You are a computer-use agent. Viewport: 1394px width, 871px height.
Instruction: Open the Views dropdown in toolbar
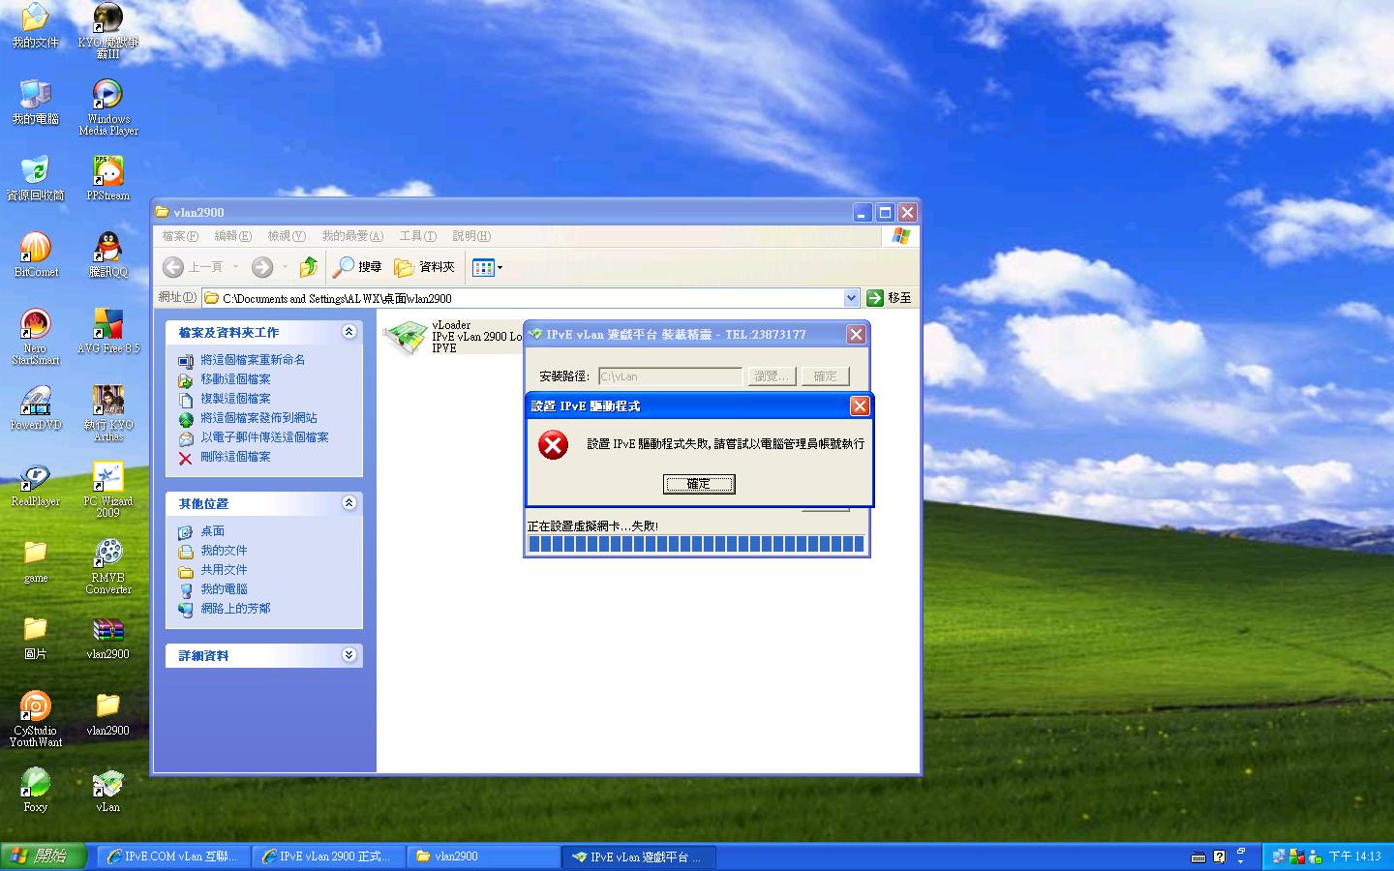[487, 267]
